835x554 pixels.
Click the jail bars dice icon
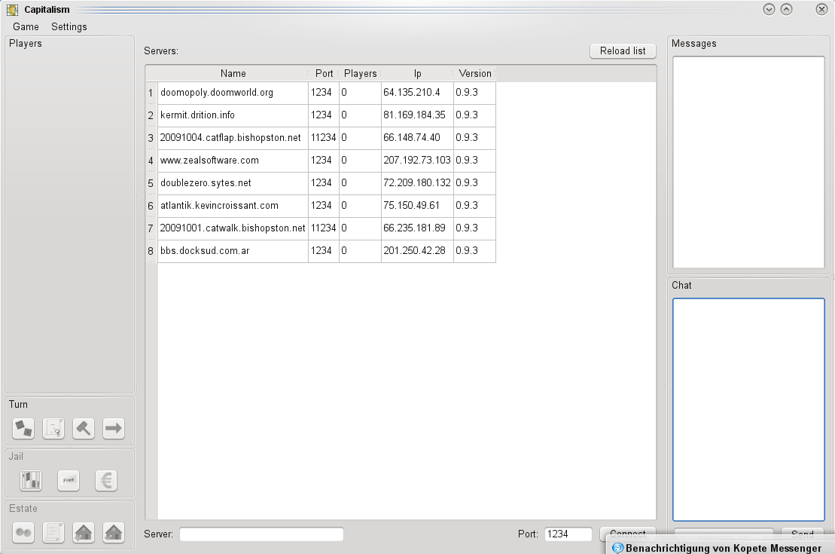pyautogui.click(x=31, y=480)
